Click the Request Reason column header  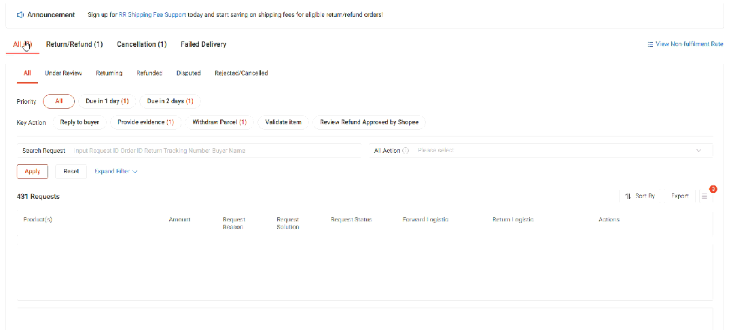tap(234, 223)
